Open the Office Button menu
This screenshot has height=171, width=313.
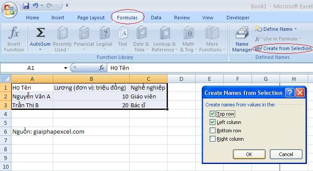click(9, 10)
